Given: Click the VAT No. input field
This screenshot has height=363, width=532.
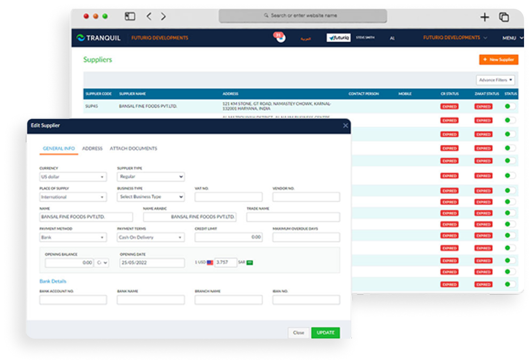Looking at the screenshot, I should coord(228,197).
